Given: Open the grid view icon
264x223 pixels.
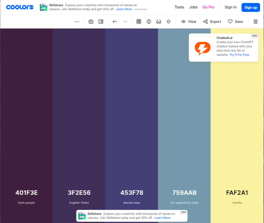Looking at the screenshot, I should tap(139, 22).
